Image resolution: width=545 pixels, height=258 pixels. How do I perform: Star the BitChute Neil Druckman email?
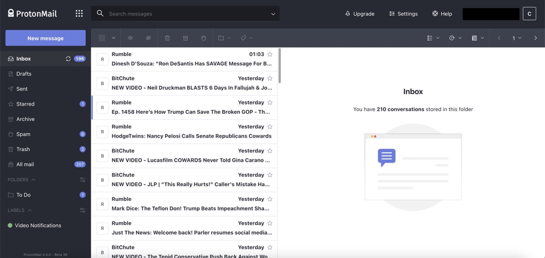click(x=269, y=78)
